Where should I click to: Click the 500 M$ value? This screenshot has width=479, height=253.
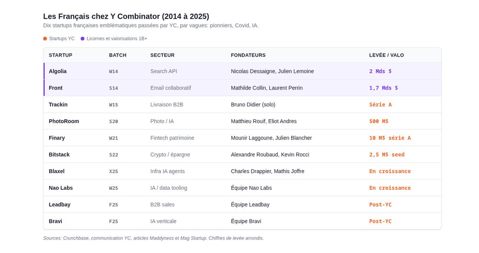coord(379,121)
